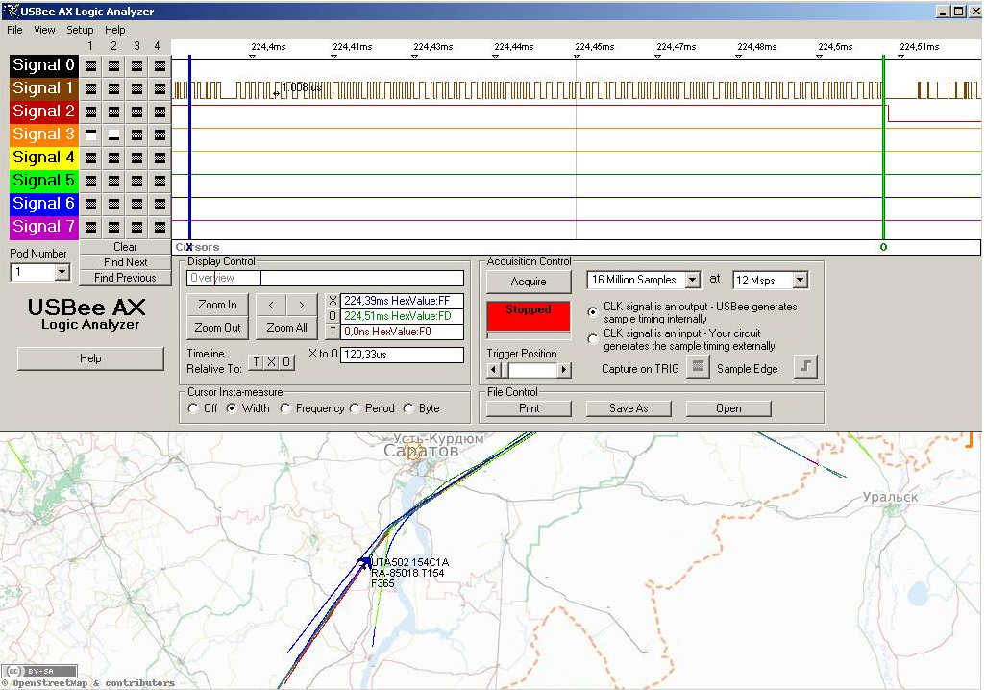Click Find Previous button

click(125, 278)
